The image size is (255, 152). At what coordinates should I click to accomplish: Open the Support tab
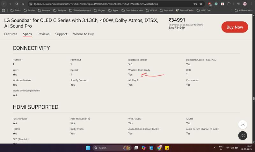click(61, 34)
